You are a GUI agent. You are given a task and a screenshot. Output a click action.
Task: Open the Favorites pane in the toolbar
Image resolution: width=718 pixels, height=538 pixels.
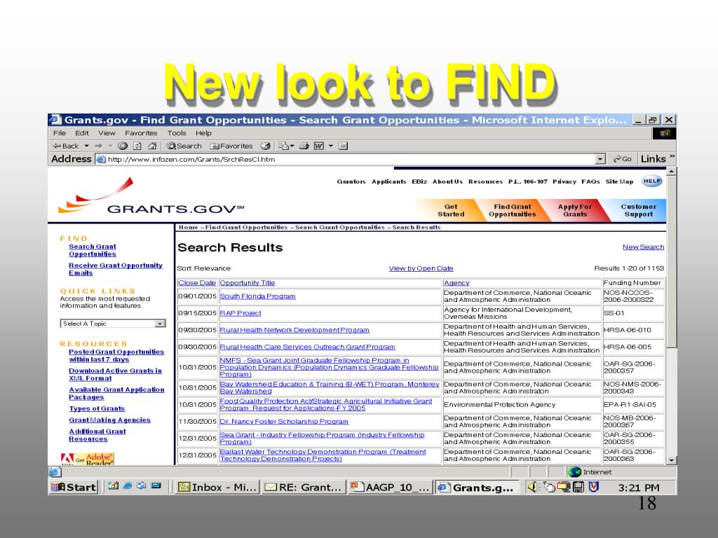[x=231, y=146]
